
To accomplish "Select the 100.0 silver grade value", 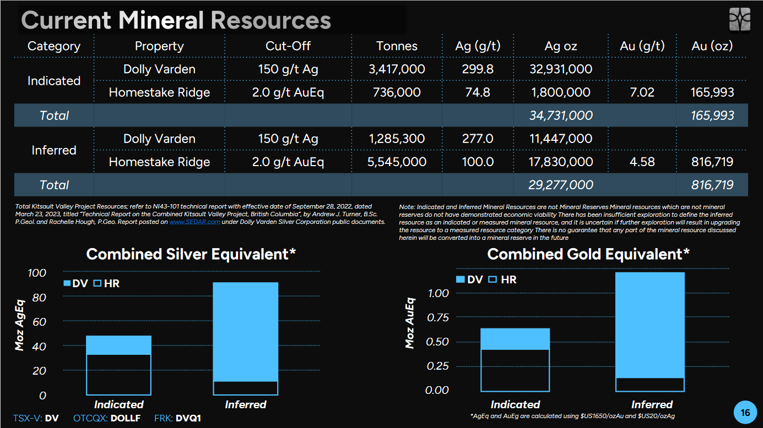I will (x=478, y=162).
